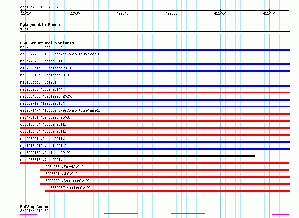
Task: Click the red bar below nsv470101
Action: coord(155,121)
